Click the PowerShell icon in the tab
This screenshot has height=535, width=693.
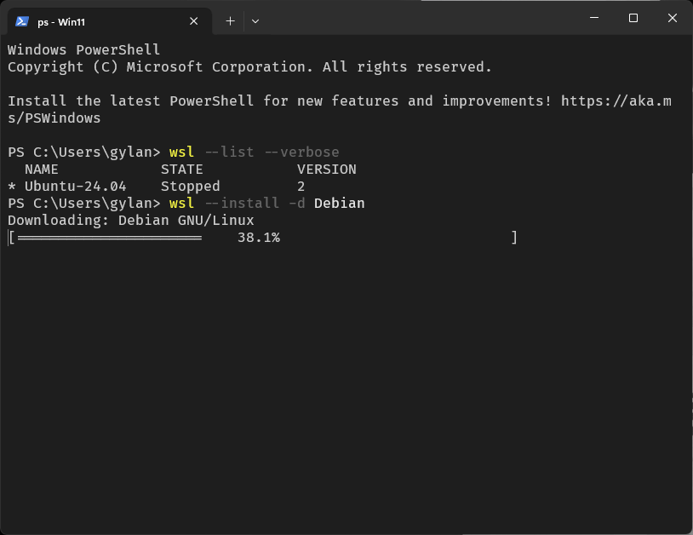point(22,21)
